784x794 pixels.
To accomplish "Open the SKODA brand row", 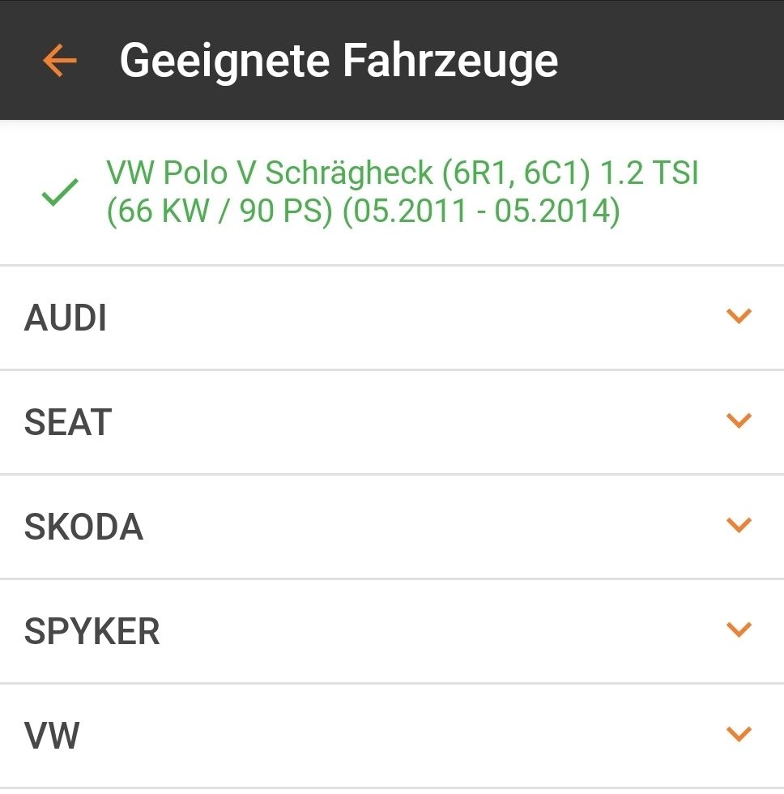I will [x=392, y=527].
